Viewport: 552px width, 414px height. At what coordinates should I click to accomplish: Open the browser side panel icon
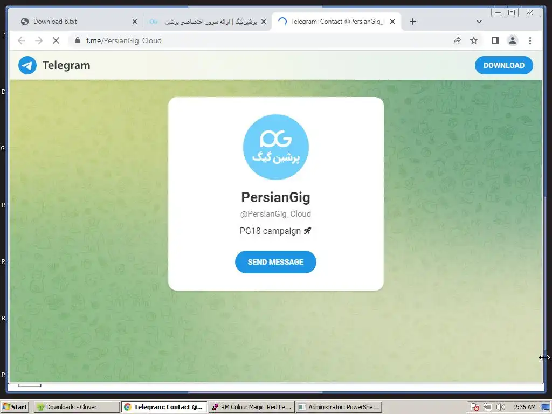(x=495, y=40)
